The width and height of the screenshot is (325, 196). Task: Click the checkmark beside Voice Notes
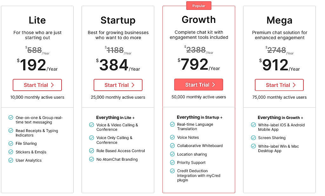[x=172, y=137]
